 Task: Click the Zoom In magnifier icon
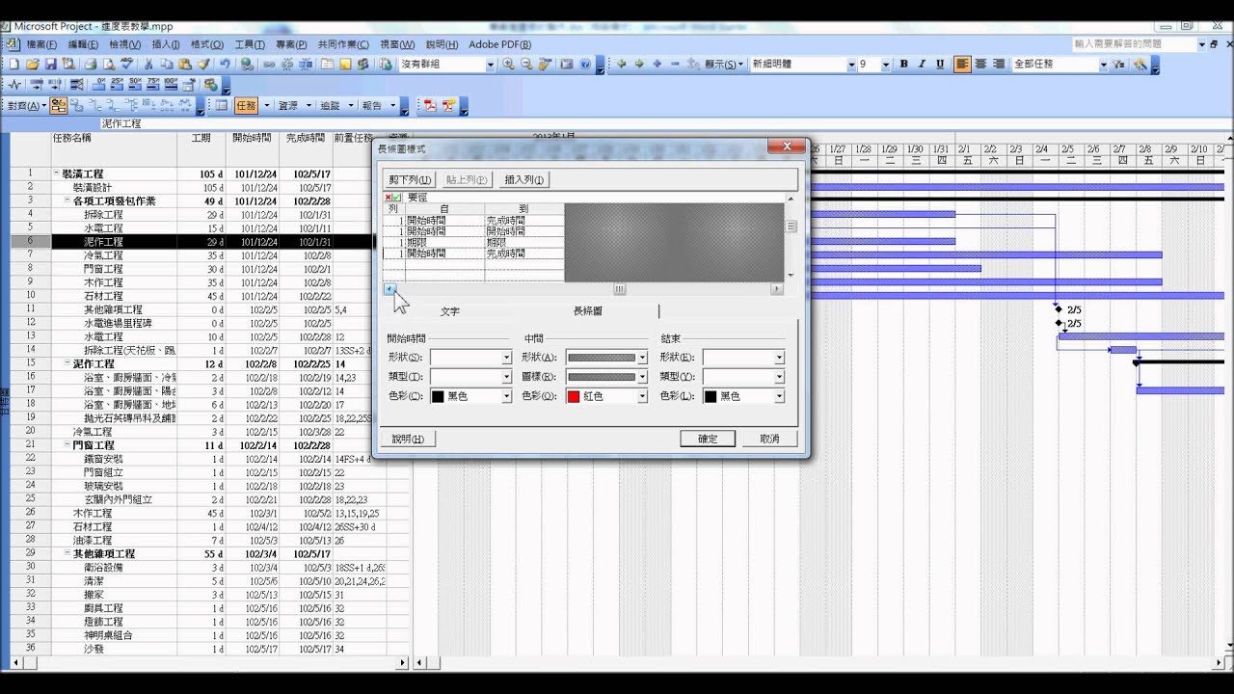tap(507, 64)
